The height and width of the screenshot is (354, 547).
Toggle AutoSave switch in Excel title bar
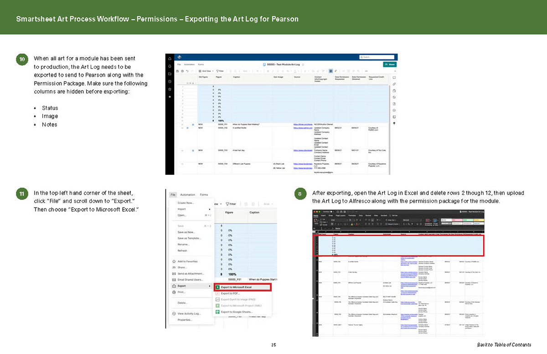[x=332, y=212]
